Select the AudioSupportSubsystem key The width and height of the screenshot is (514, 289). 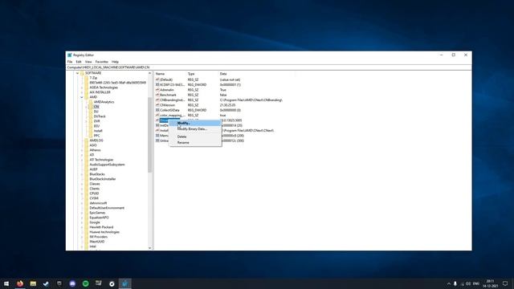[107, 165]
